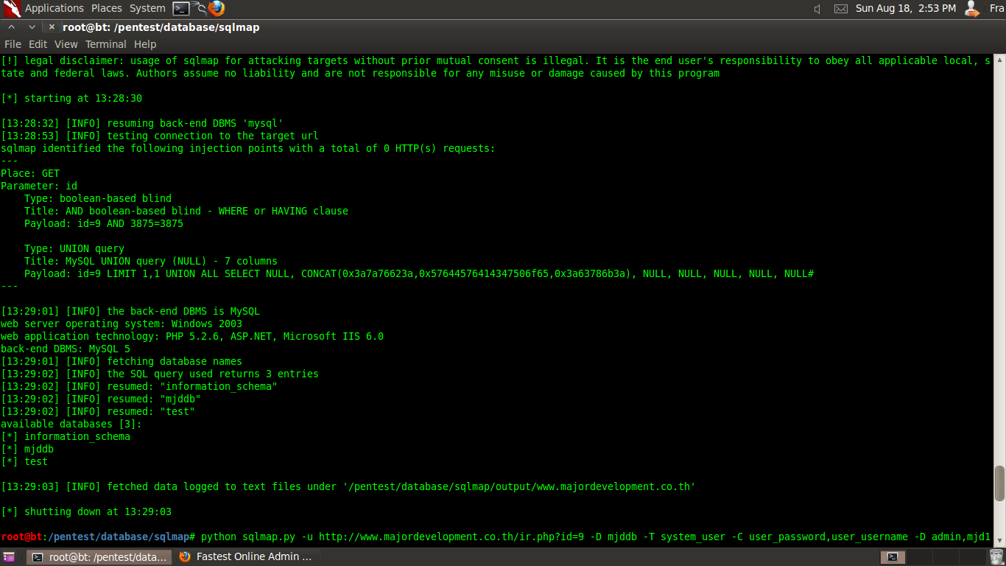Click the BackTrack dragon logo icon

(x=11, y=8)
